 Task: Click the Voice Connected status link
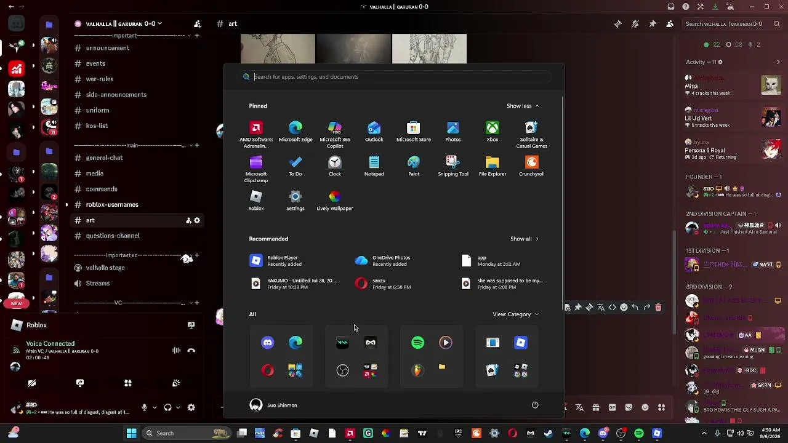pyautogui.click(x=50, y=344)
